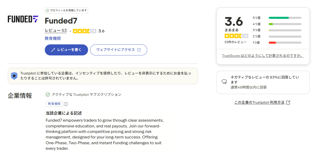Open この企業のTrustpilot 利用方法 link
The image size is (314, 159).
point(259,102)
